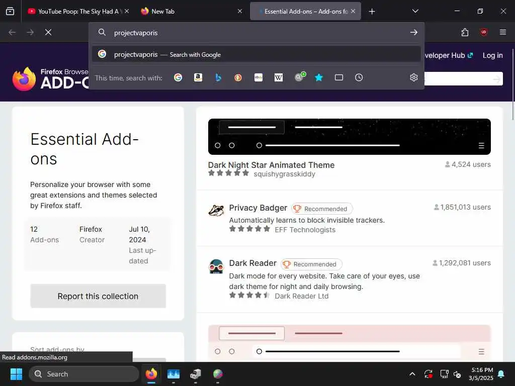This screenshot has height=386, width=515.
Task: Search with Google one-off icon
Action: [178, 77]
